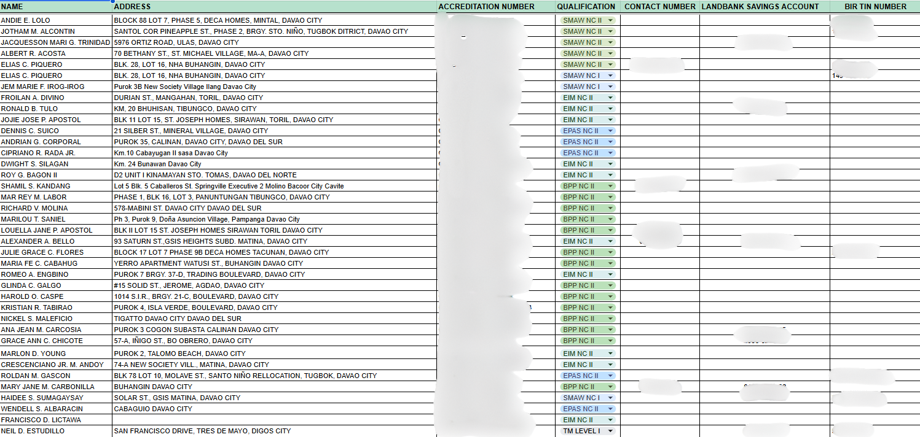Viewport: 920px width, 437px height.
Task: Select name cell MARY JANE M. CARBONILLA
Action: point(56,387)
